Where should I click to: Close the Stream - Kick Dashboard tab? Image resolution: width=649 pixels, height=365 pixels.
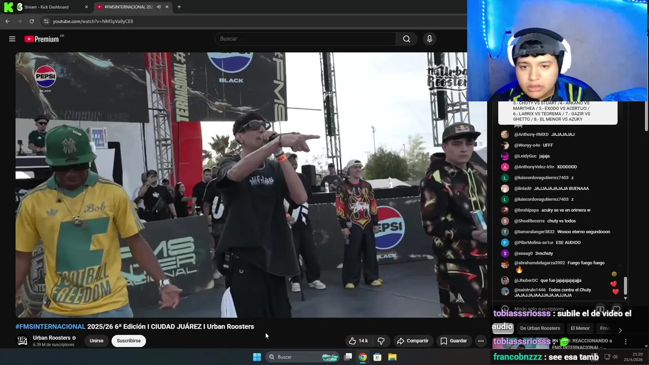[x=86, y=7]
